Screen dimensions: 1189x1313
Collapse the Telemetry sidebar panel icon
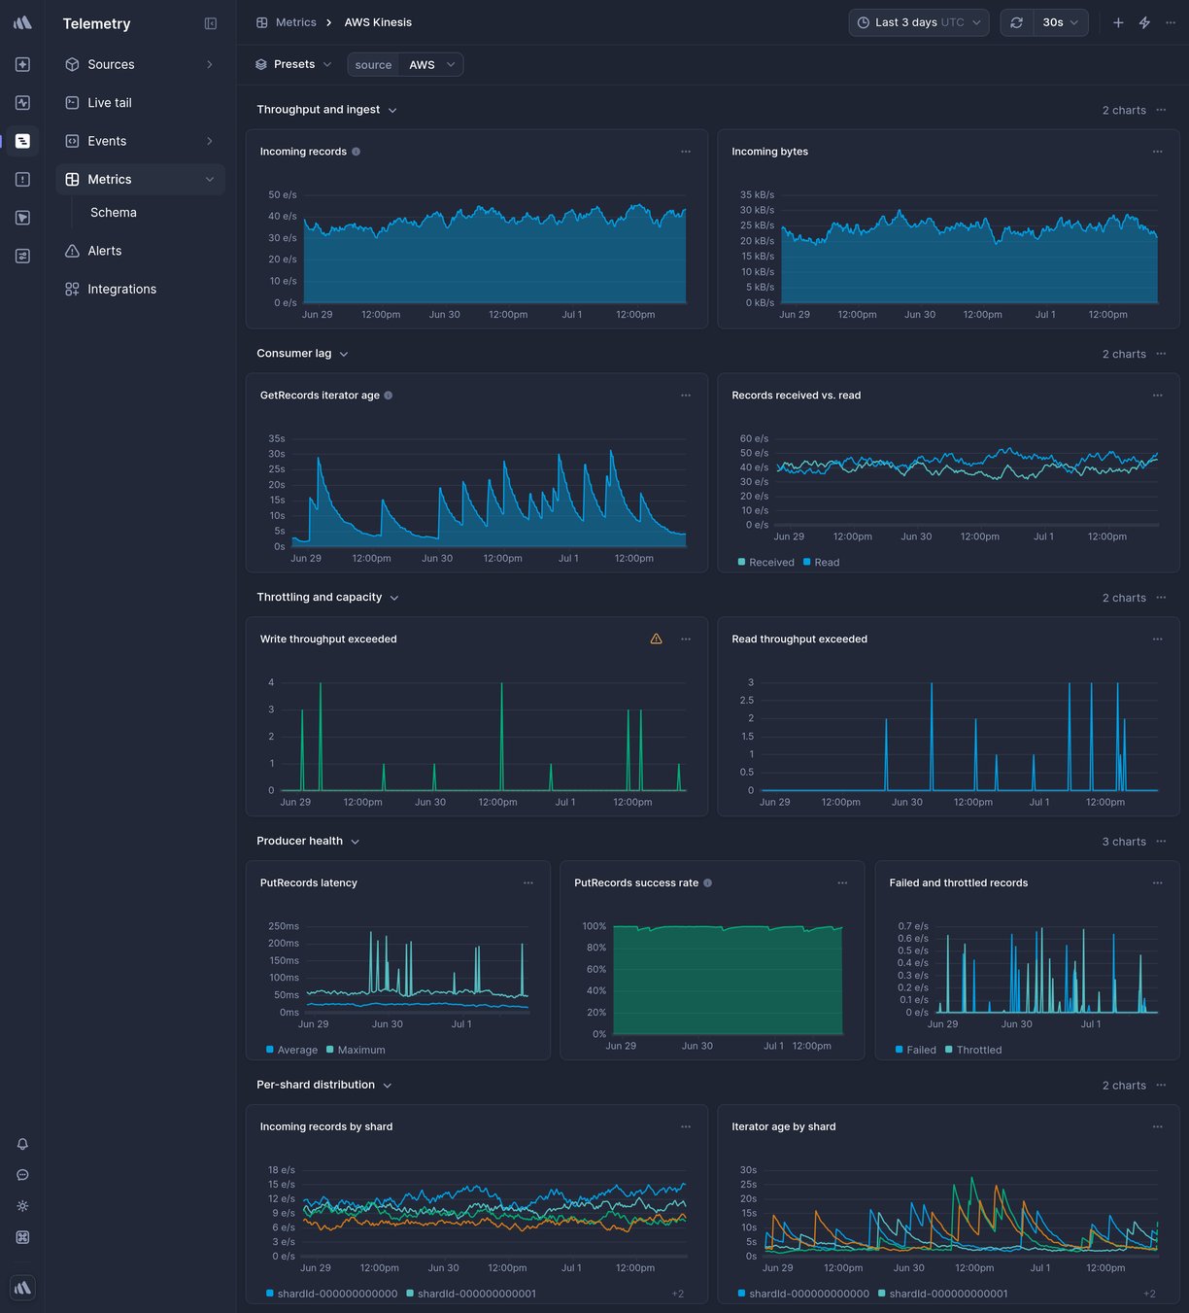211,23
